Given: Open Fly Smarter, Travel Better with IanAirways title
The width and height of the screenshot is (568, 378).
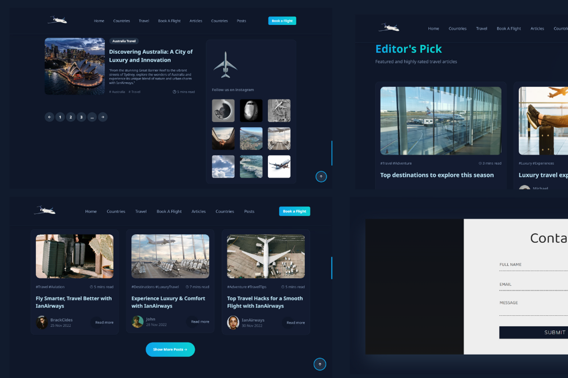Looking at the screenshot, I should [x=74, y=302].
